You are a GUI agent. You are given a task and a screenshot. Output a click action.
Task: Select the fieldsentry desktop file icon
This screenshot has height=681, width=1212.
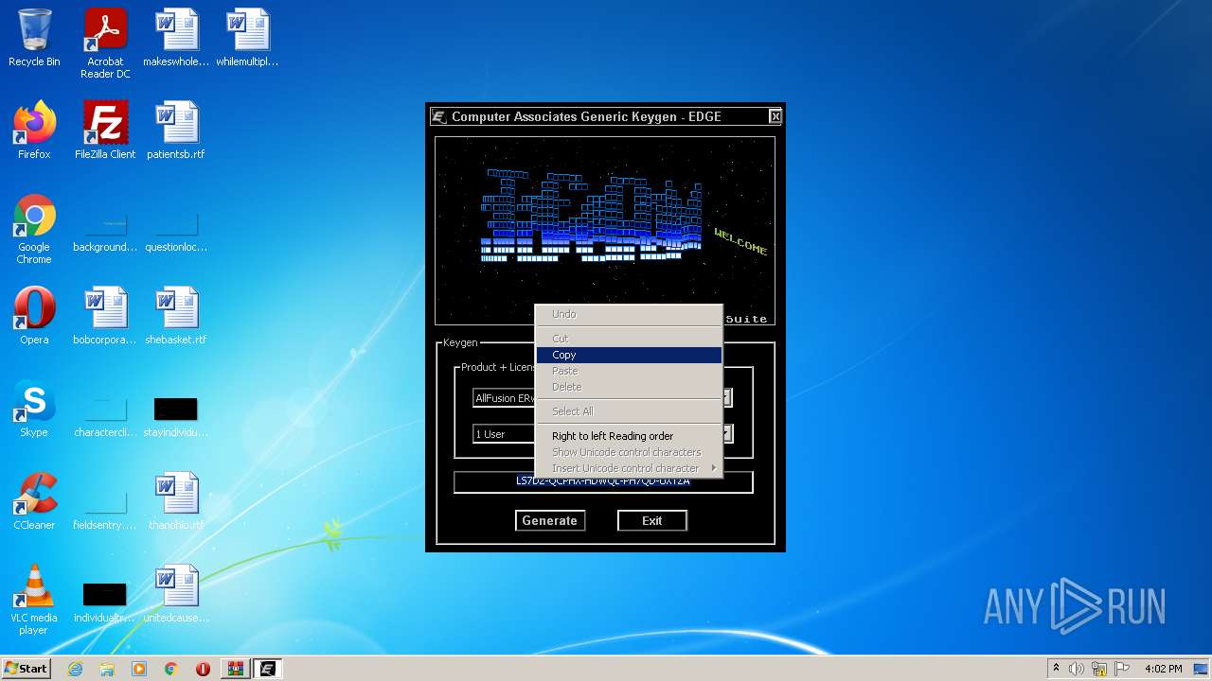105,507
